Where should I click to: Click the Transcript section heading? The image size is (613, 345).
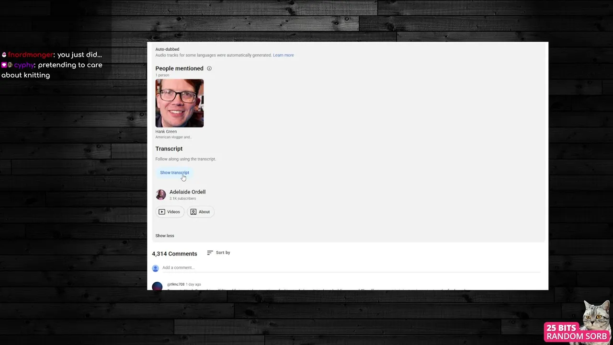tap(169, 149)
